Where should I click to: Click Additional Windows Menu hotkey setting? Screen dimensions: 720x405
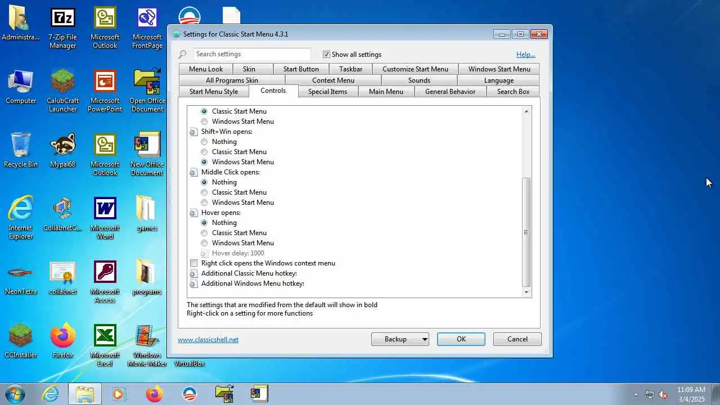point(253,283)
